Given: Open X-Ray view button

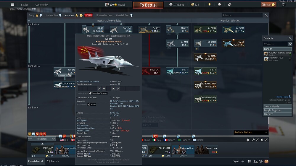Looking at the screenshot, I should [x=92, y=104].
